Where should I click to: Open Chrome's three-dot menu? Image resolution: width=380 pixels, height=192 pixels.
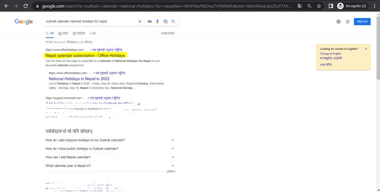tap(375, 6)
